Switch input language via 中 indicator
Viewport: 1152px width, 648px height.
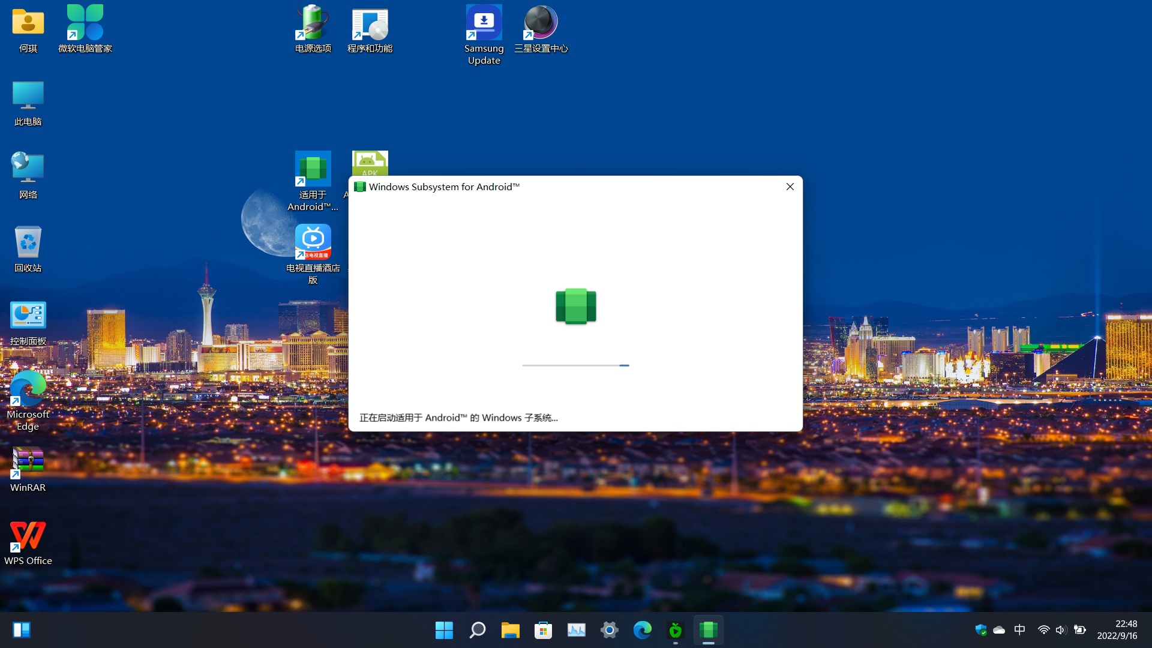[1019, 630]
